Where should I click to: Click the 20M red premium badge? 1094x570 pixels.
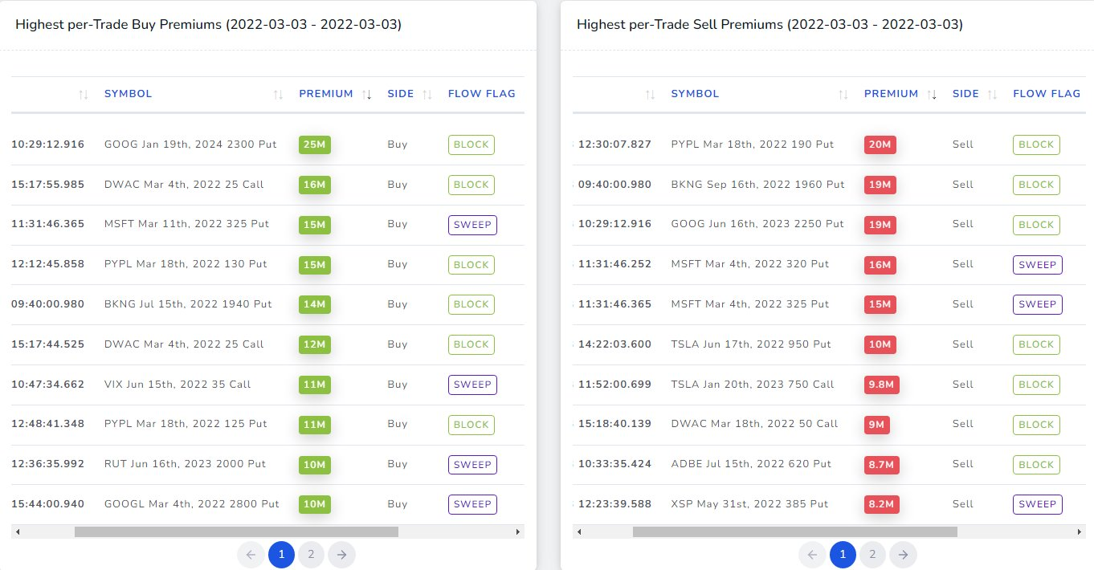(x=880, y=145)
